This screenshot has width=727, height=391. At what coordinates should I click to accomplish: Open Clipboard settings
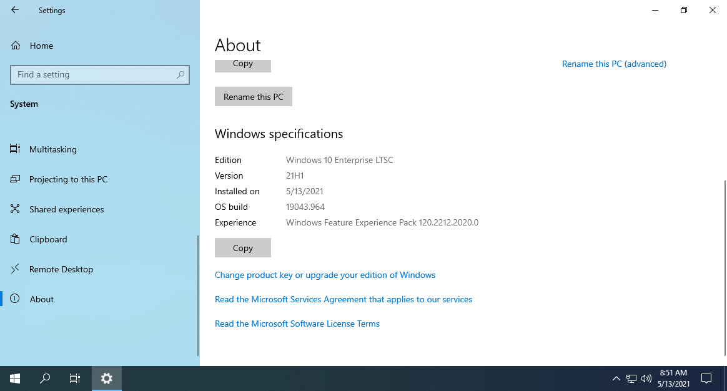pyautogui.click(x=48, y=239)
